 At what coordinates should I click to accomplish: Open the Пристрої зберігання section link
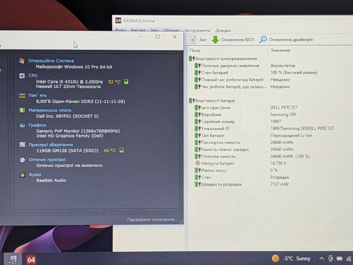[51, 145]
